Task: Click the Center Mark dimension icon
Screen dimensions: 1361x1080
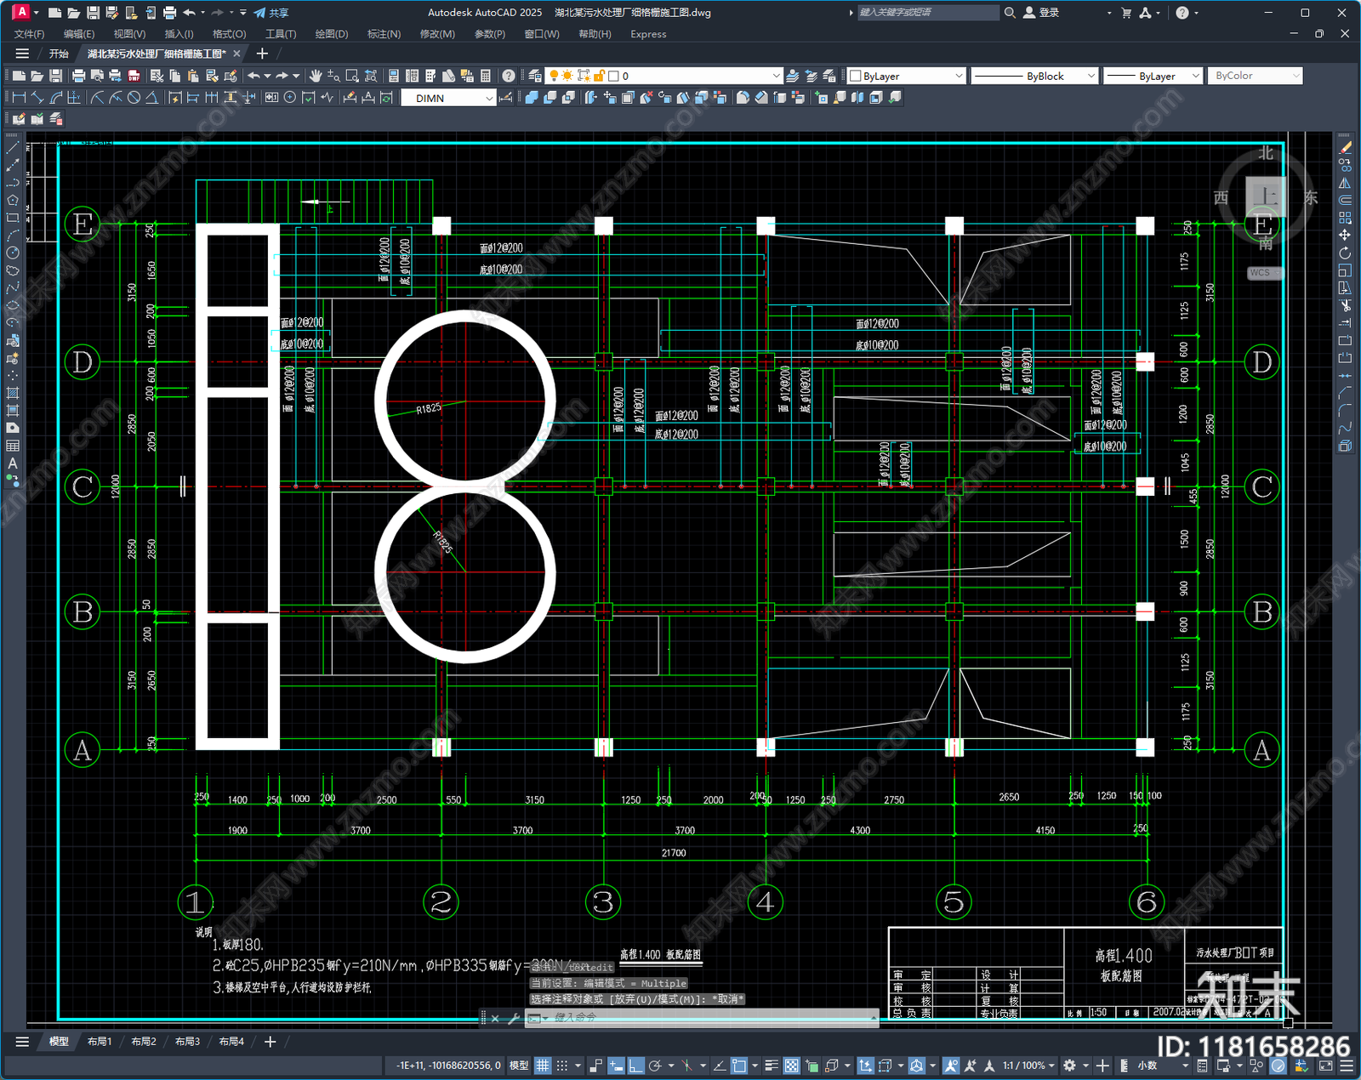Action: (x=290, y=98)
